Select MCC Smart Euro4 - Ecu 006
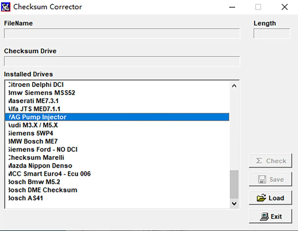 pyautogui.click(x=117, y=174)
